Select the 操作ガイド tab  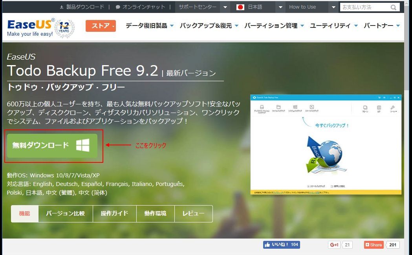click(x=115, y=213)
